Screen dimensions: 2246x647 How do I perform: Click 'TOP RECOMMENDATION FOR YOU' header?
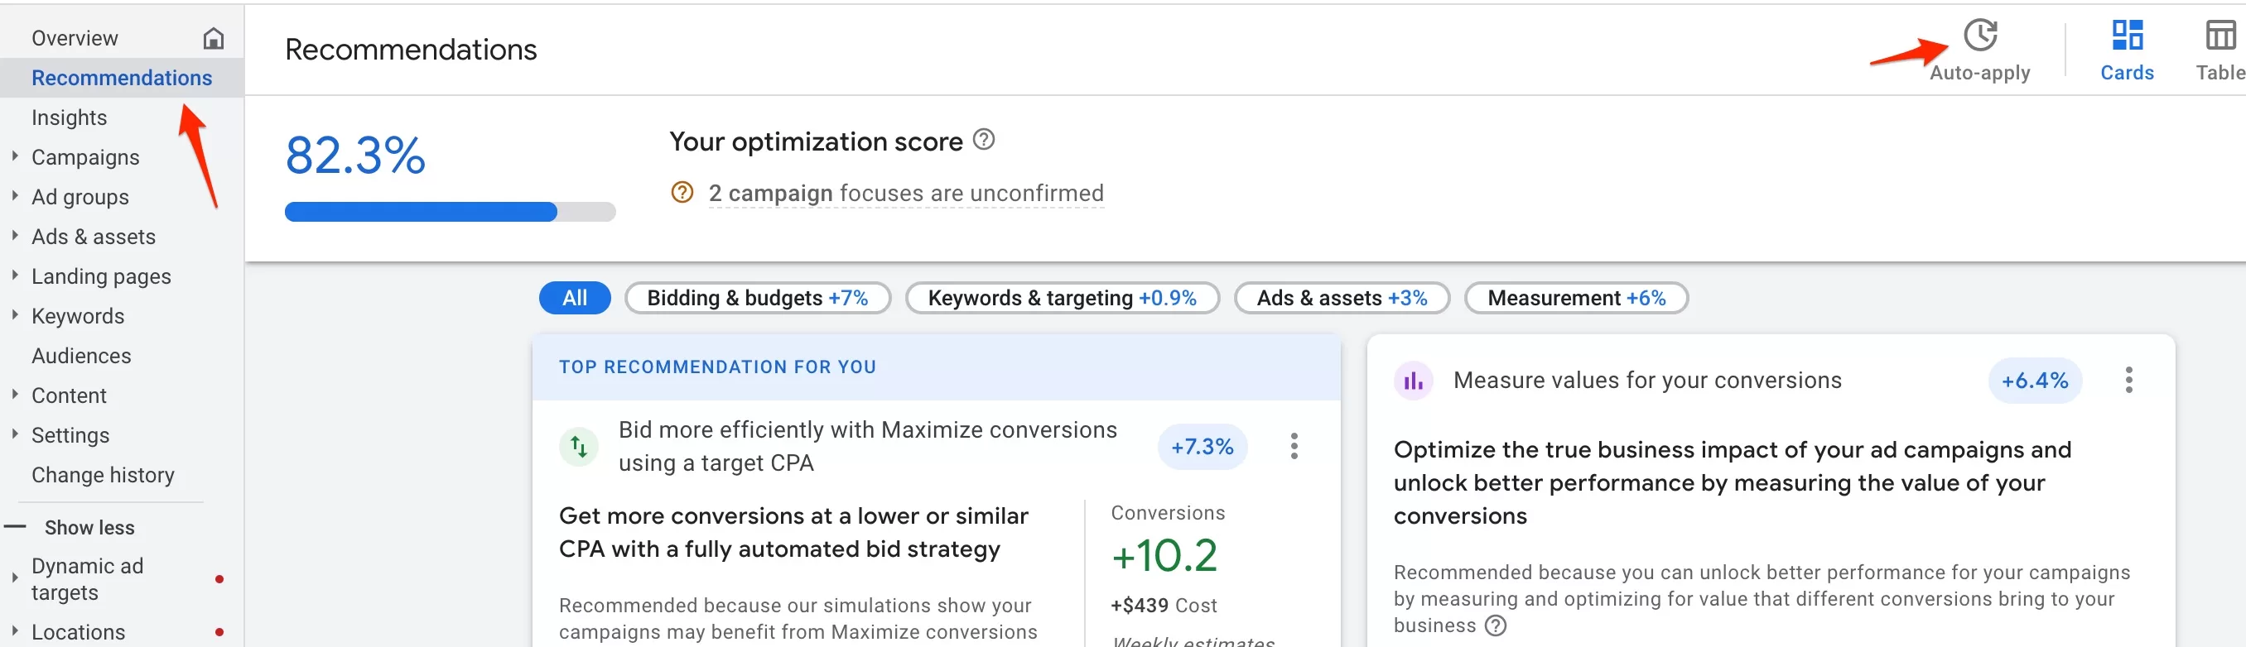717,367
